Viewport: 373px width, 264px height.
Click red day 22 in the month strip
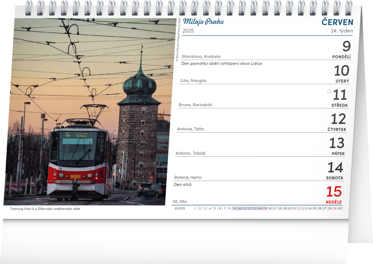tap(299, 208)
